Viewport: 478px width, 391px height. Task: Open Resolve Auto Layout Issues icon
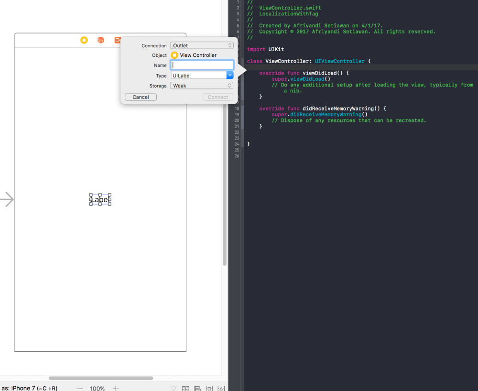[221, 388]
